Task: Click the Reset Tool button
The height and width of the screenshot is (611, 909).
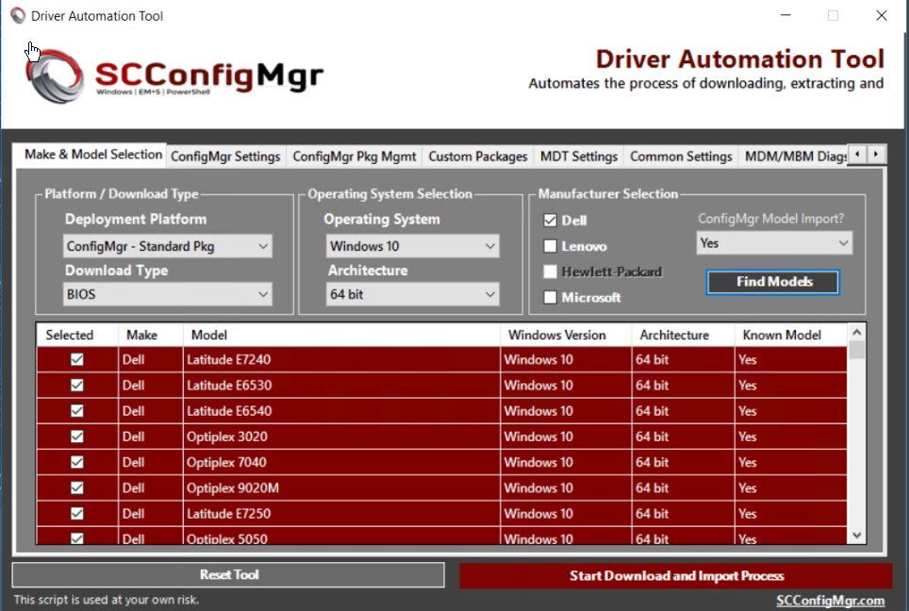Action: [x=228, y=574]
